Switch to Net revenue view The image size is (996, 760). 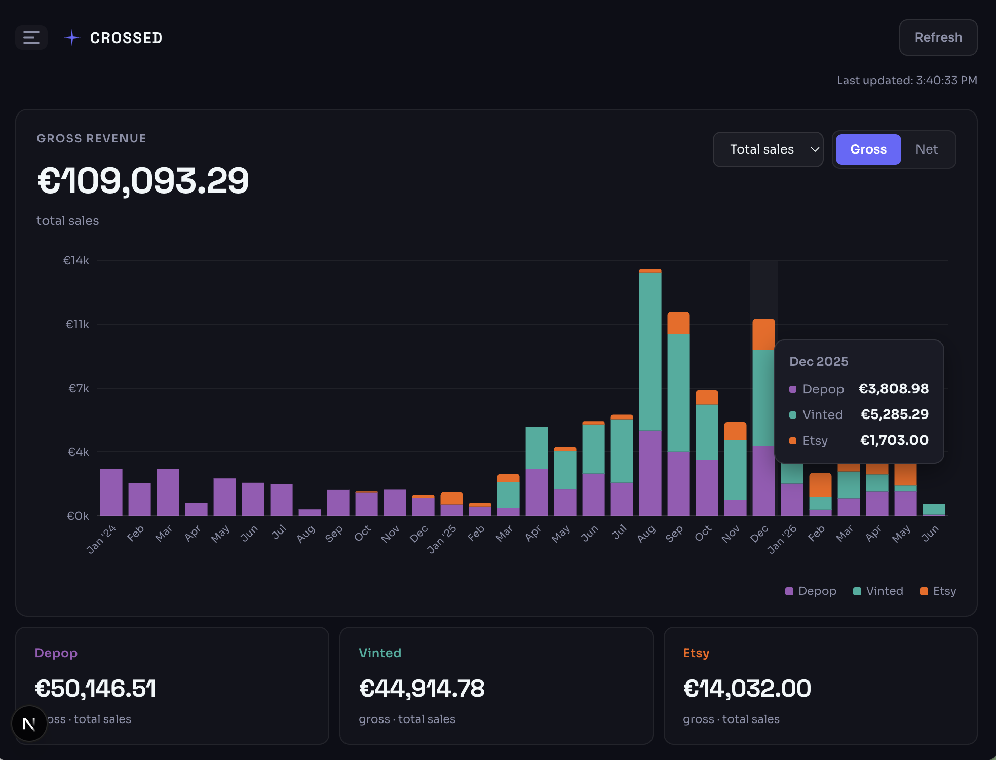(x=927, y=149)
